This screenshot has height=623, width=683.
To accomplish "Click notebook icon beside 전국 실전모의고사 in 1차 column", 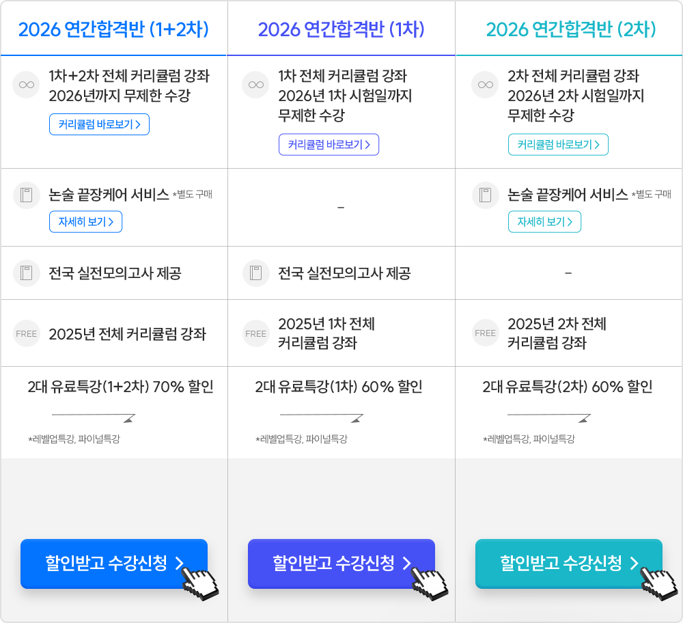I will (256, 273).
